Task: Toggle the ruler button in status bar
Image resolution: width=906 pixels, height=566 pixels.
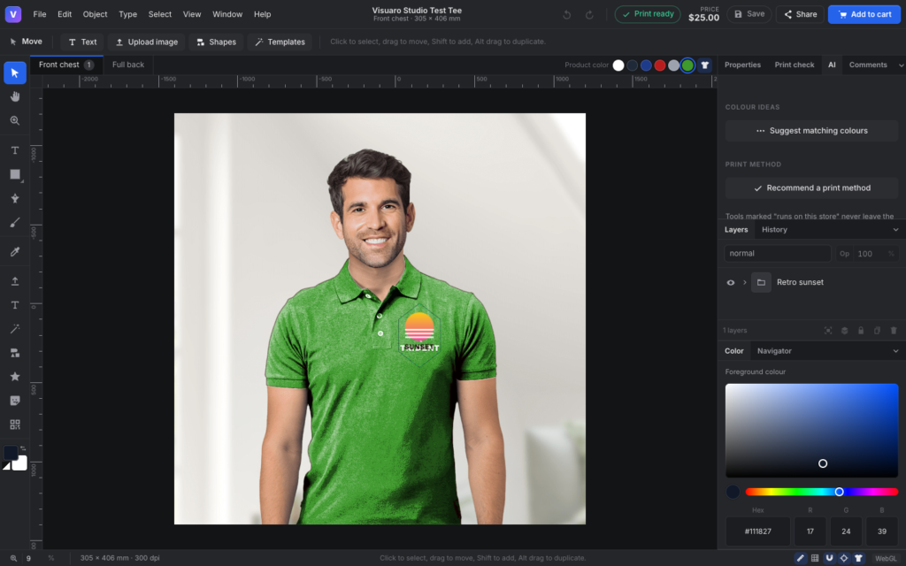Action: pos(800,558)
